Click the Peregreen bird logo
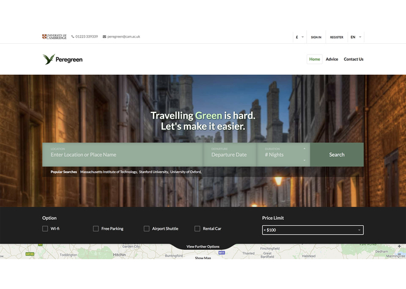This screenshot has height=289, width=406. click(x=48, y=59)
